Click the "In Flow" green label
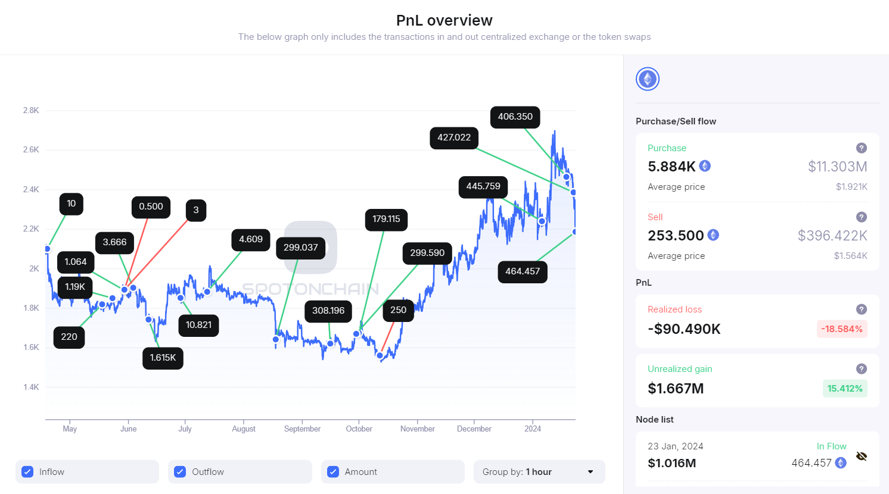889x494 pixels. pos(831,446)
